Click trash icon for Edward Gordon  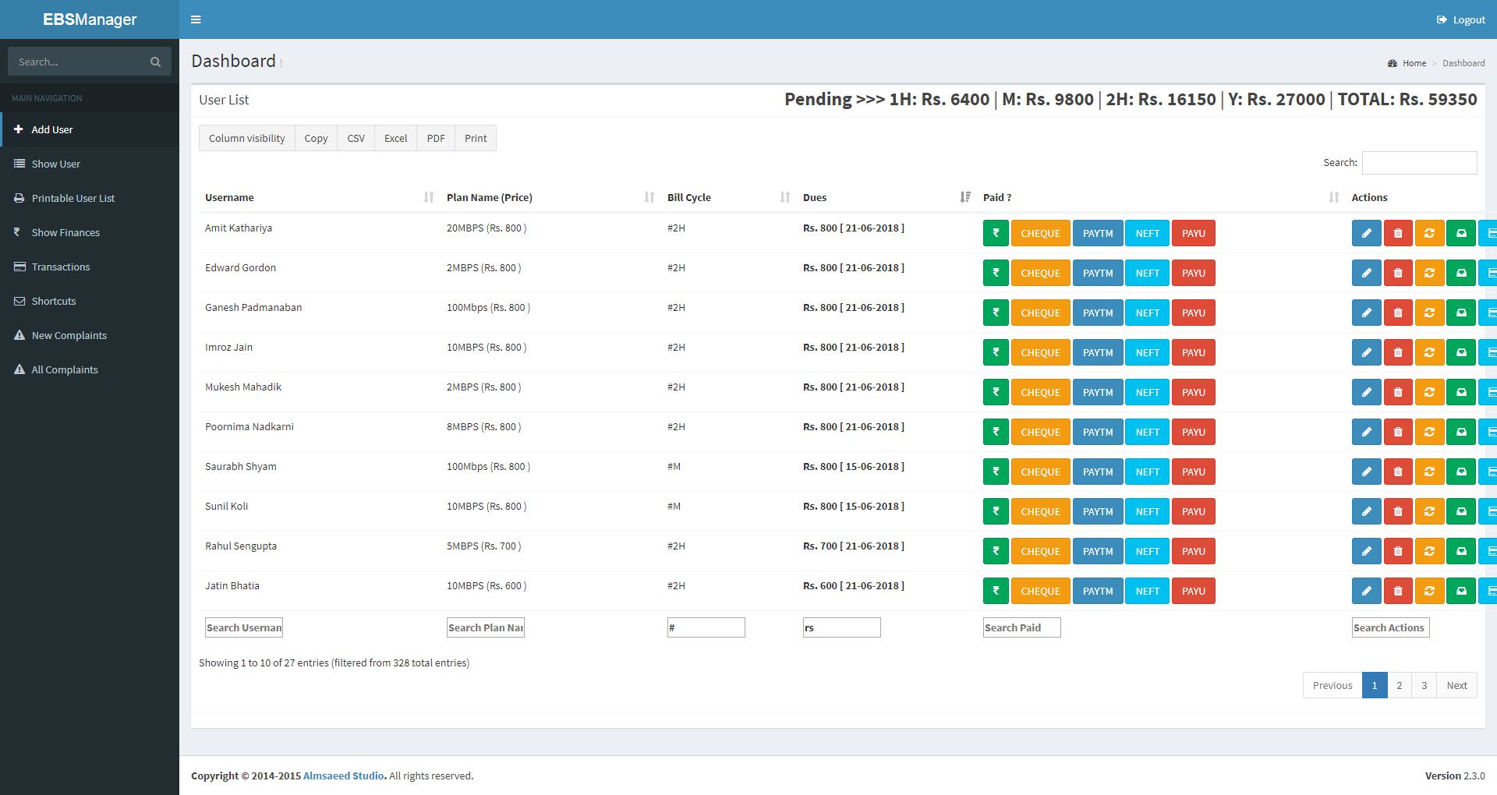(x=1398, y=273)
